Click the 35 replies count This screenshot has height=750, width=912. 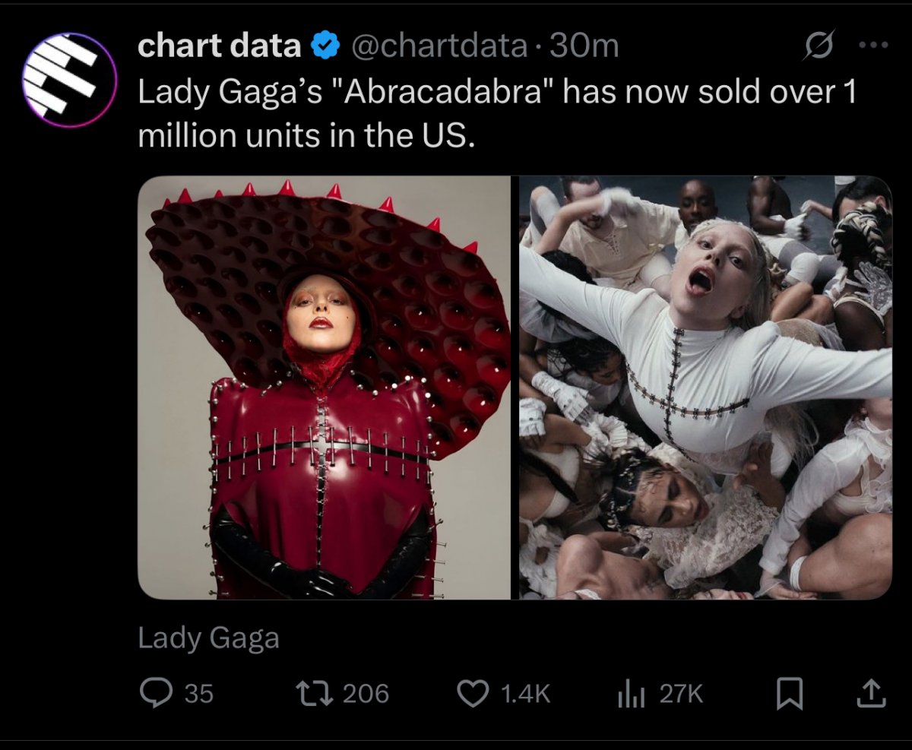(199, 694)
